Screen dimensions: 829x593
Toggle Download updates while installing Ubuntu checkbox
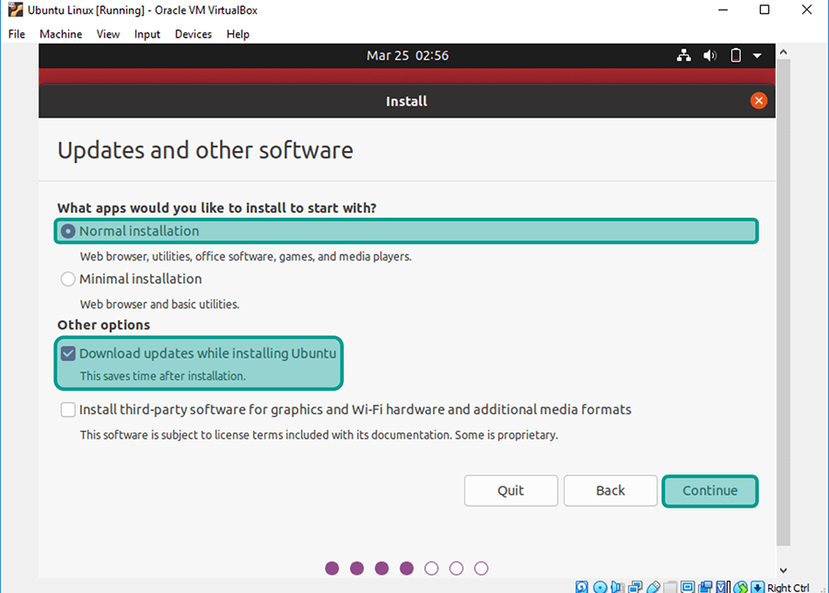click(x=68, y=353)
